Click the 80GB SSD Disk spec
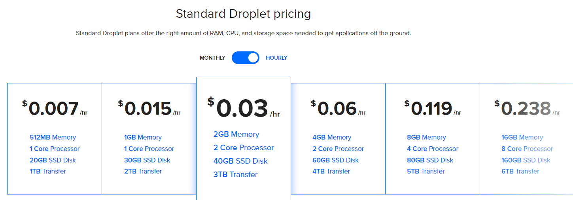Image resolution: width=573 pixels, height=200 pixels. pyautogui.click(x=430, y=160)
